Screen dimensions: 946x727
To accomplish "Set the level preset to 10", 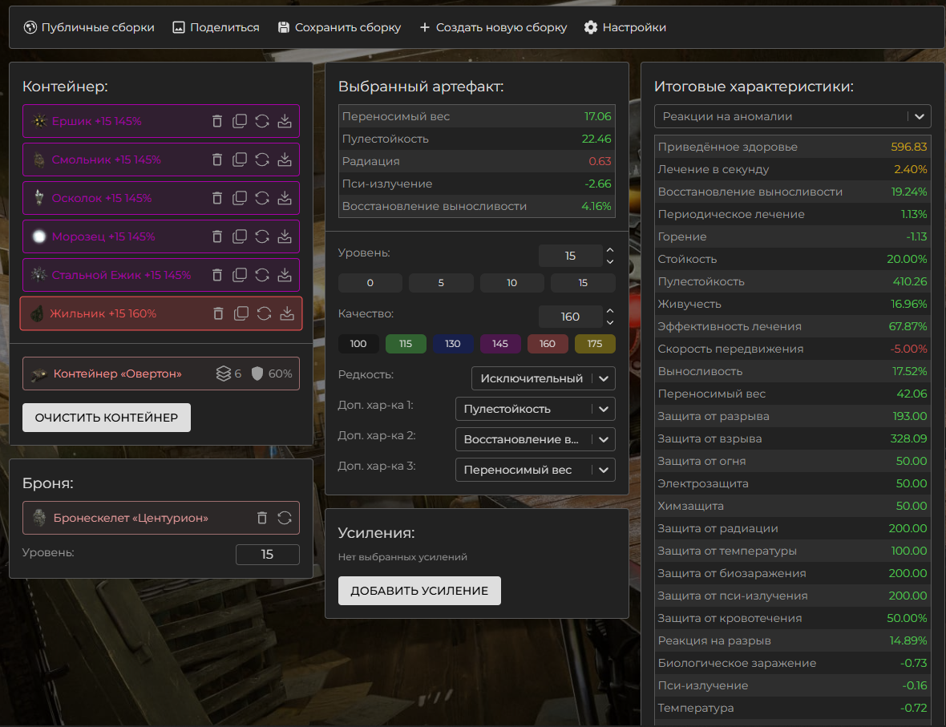I will point(511,283).
